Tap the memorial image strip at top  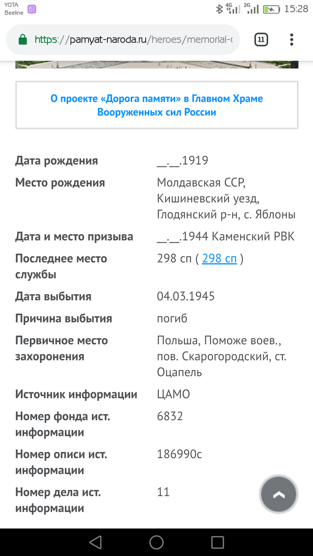[x=157, y=65]
